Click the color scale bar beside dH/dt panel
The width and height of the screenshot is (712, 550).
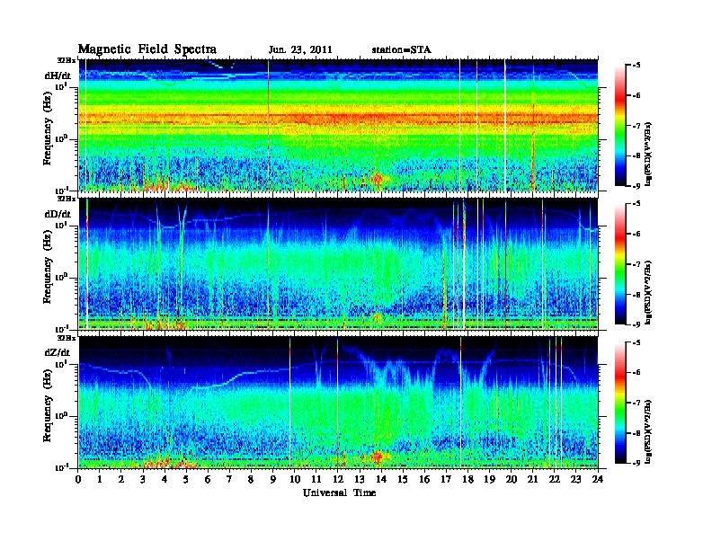(x=620, y=126)
